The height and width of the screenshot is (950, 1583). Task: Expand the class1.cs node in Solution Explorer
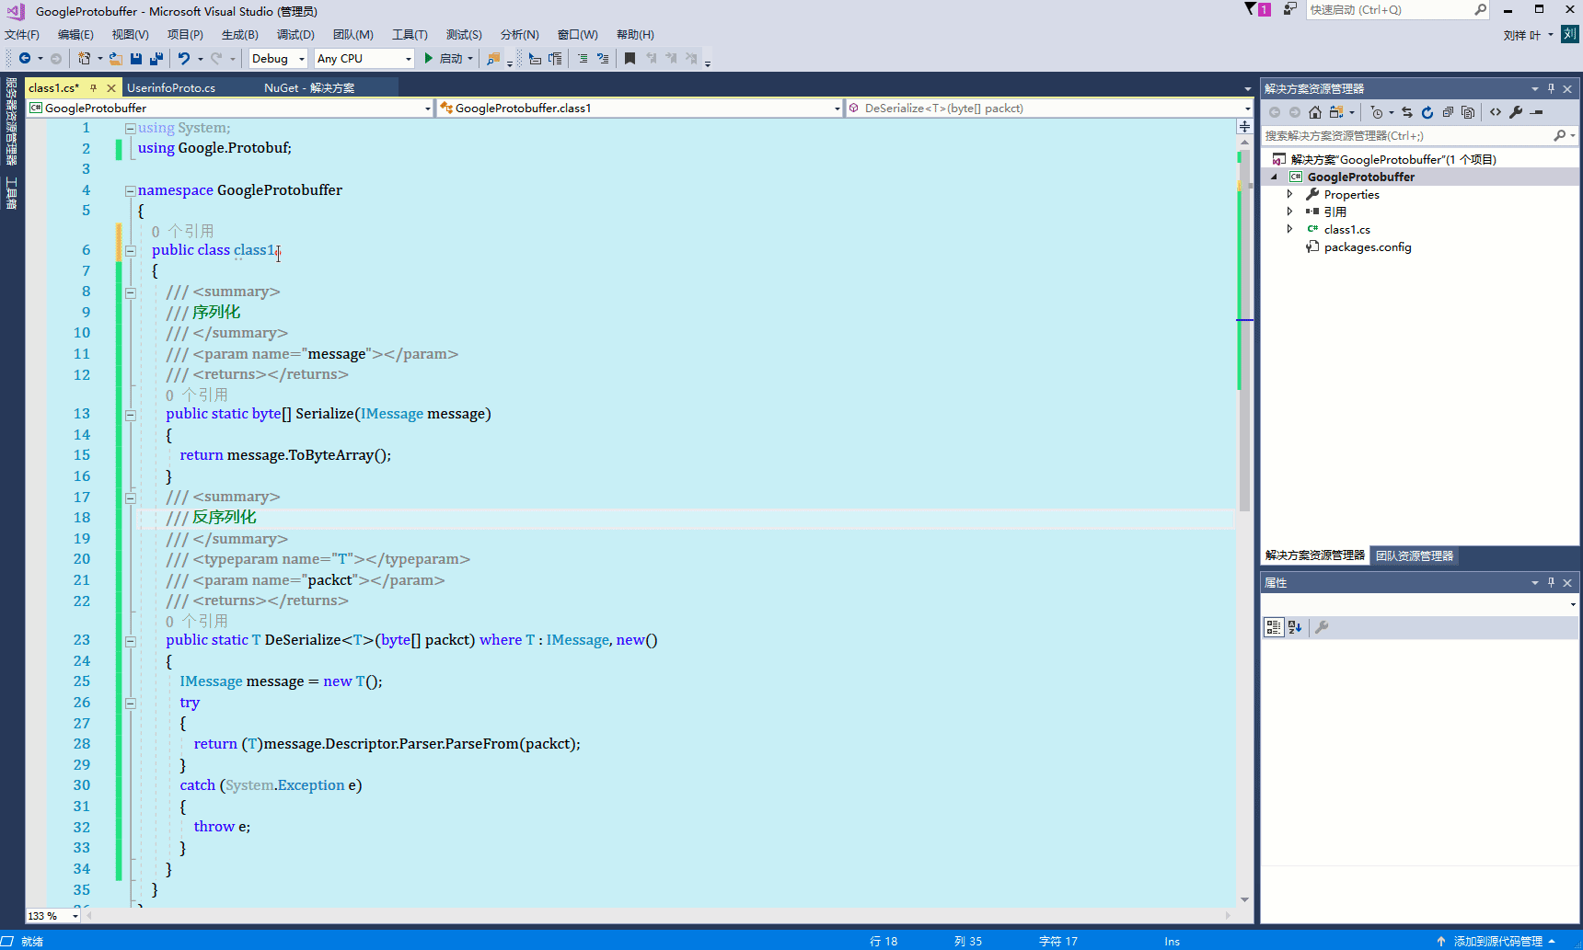[1289, 230]
